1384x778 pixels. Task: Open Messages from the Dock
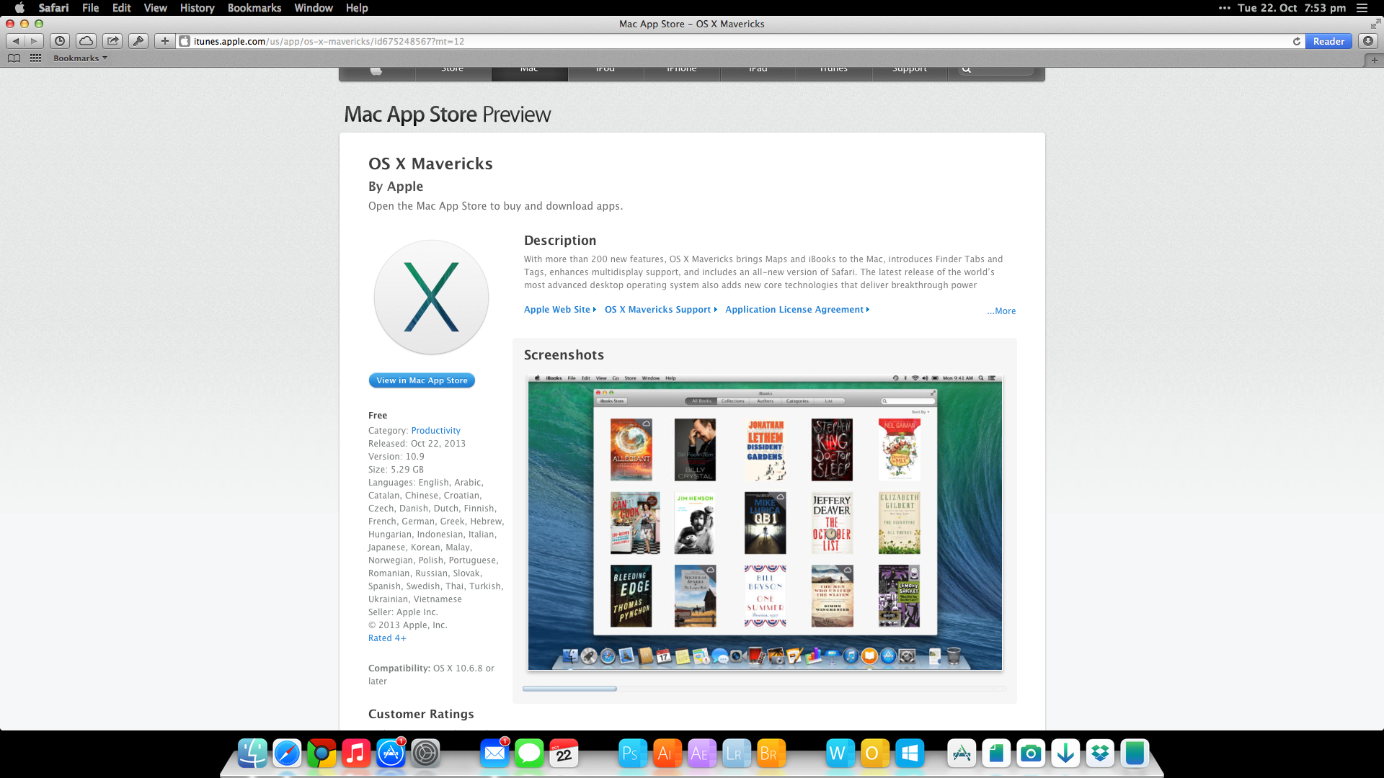coord(529,754)
